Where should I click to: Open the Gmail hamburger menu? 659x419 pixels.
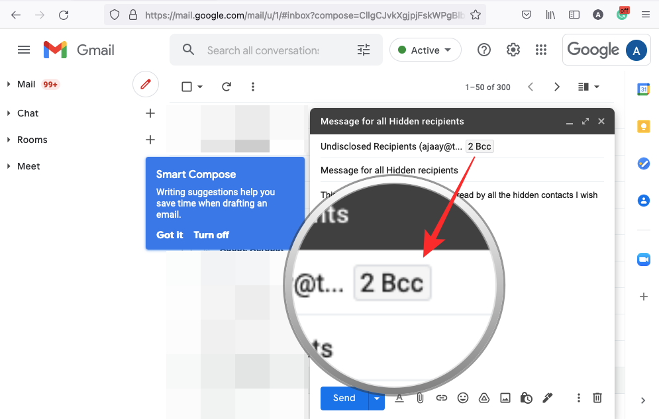pyautogui.click(x=24, y=50)
